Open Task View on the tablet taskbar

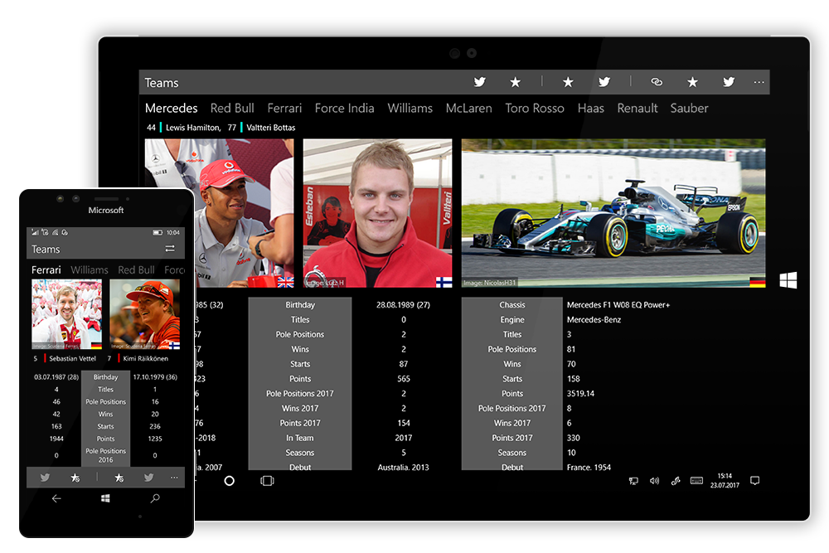[x=267, y=481]
